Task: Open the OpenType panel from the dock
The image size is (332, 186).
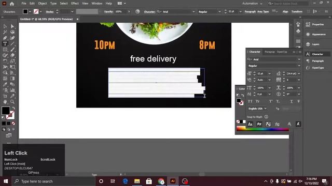Action: point(317,68)
